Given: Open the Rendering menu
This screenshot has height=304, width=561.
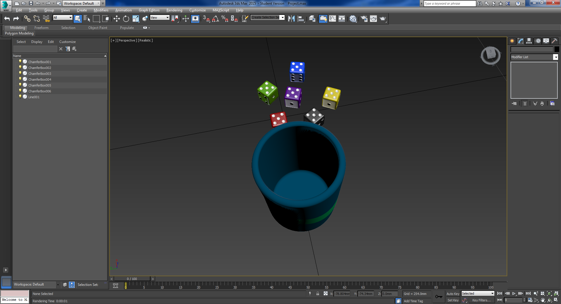Looking at the screenshot, I should pos(174,10).
